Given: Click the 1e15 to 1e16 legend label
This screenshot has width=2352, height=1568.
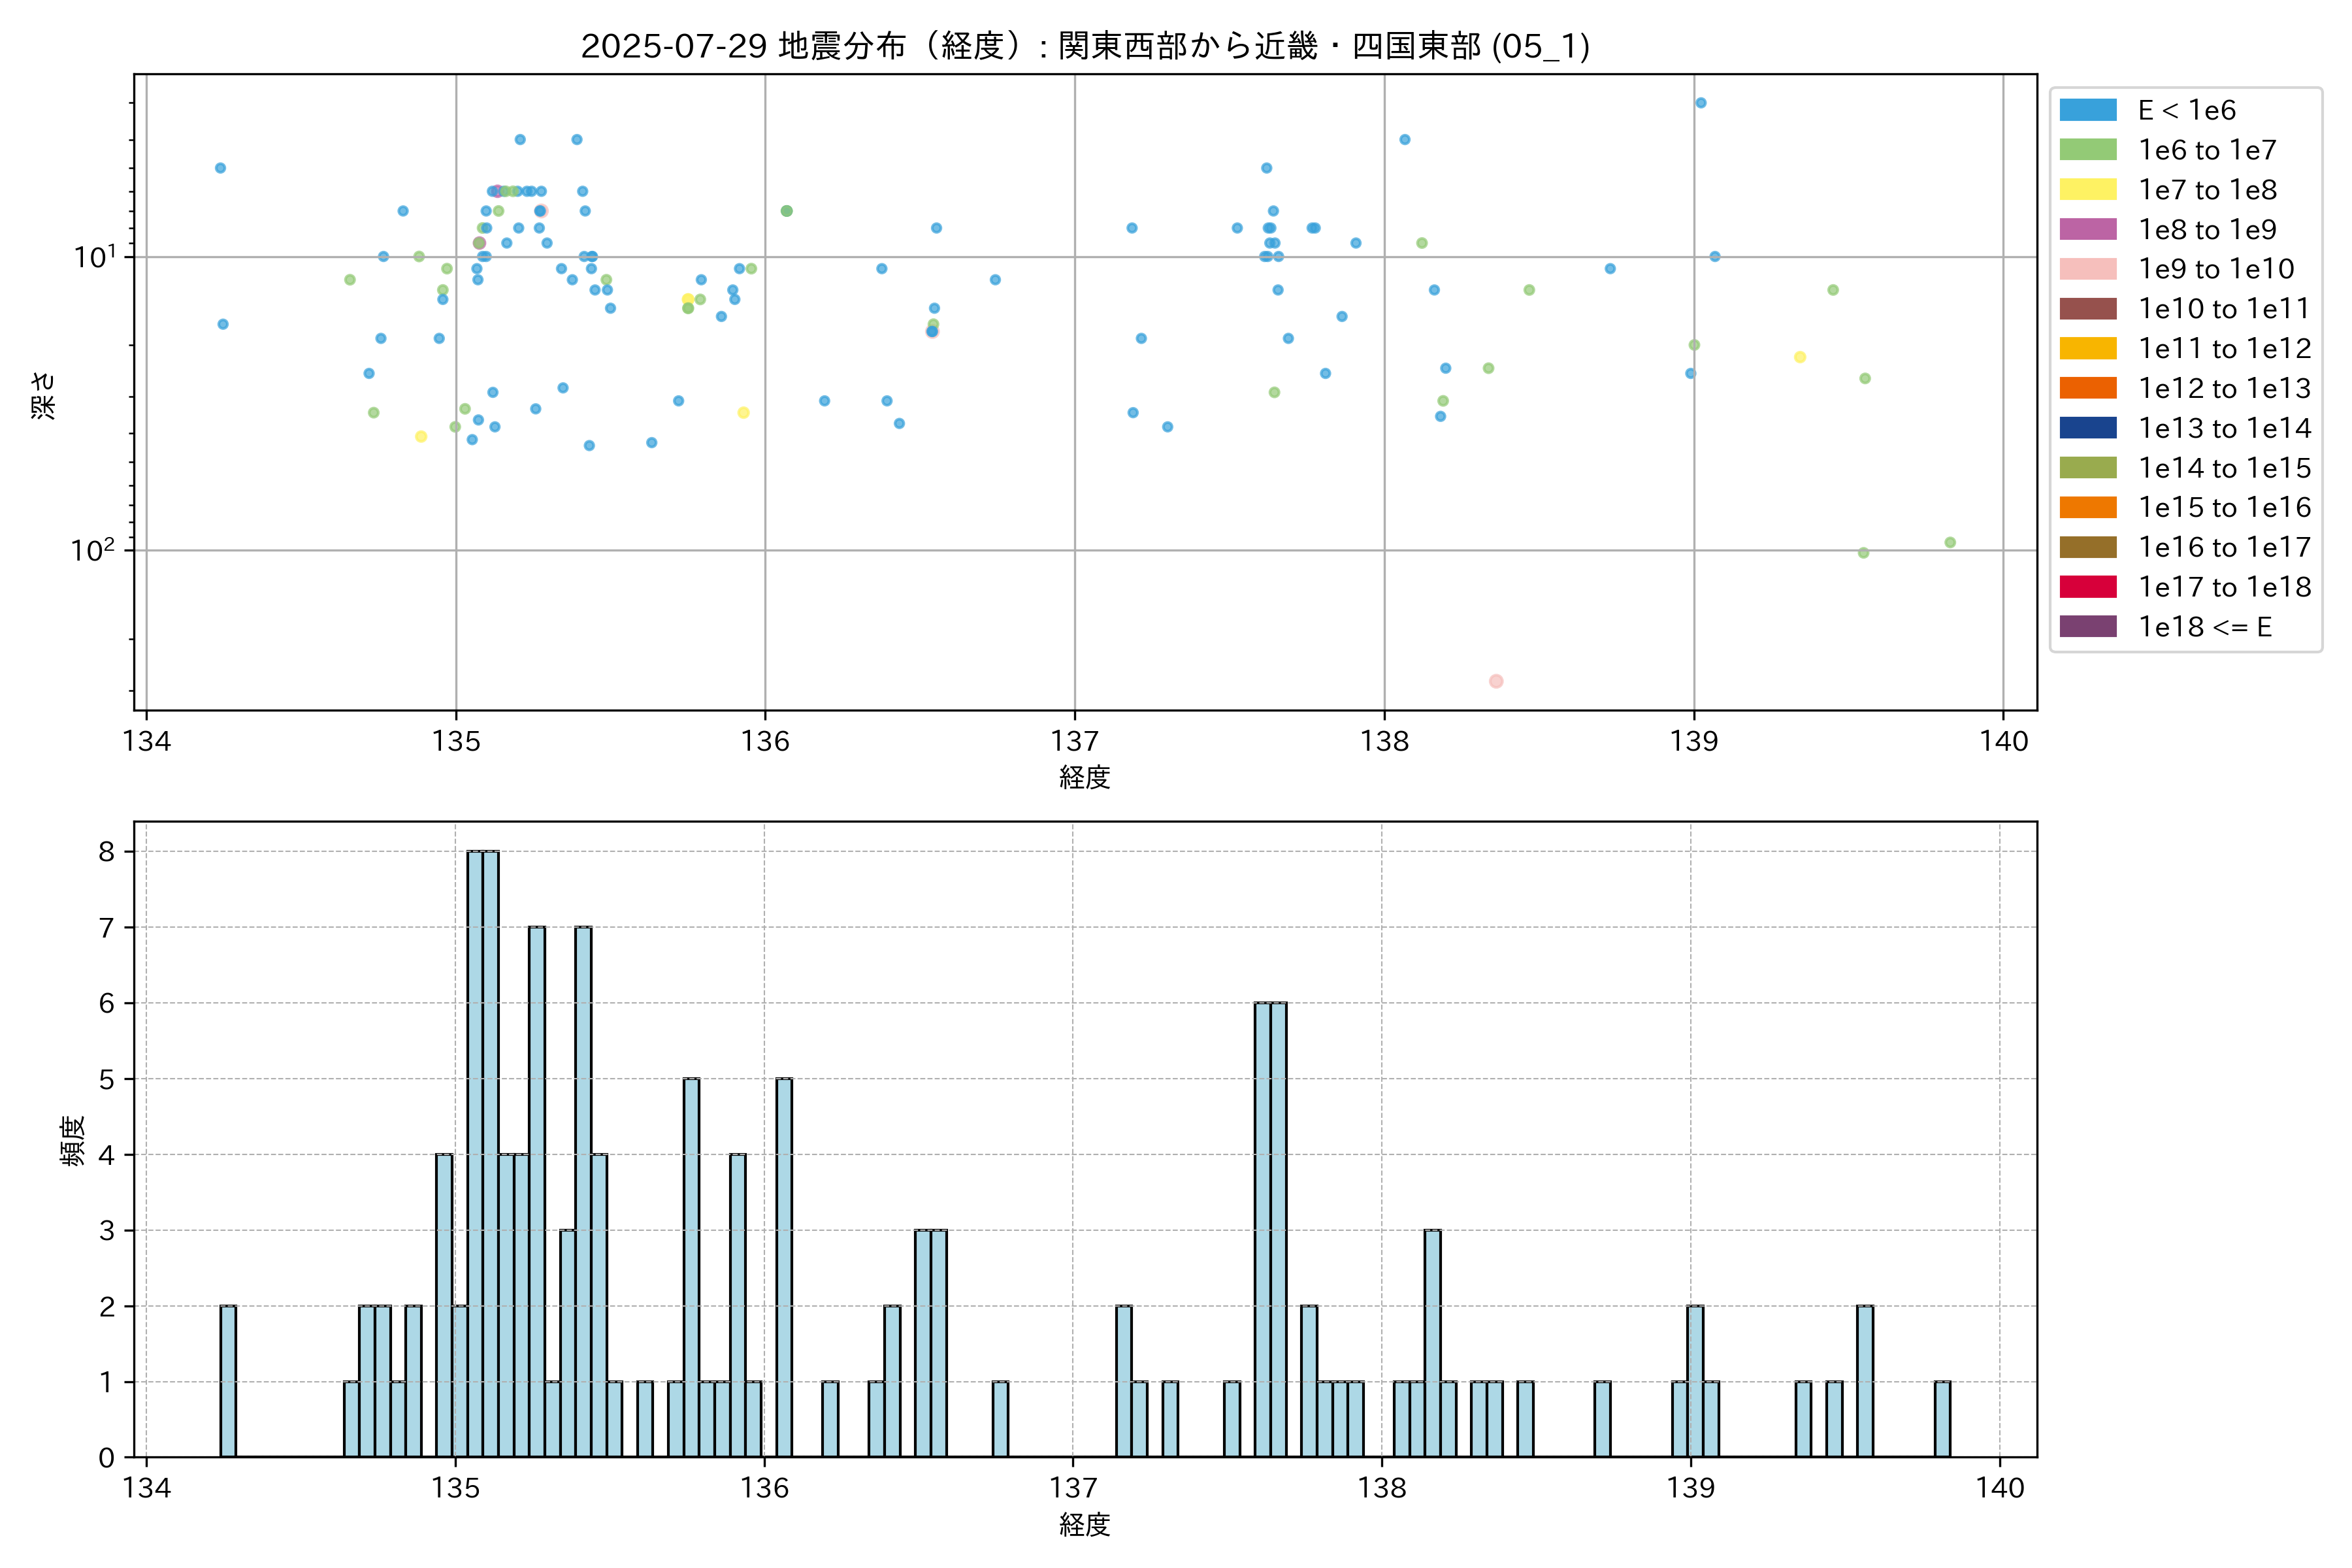Looking at the screenshot, I should [2224, 508].
